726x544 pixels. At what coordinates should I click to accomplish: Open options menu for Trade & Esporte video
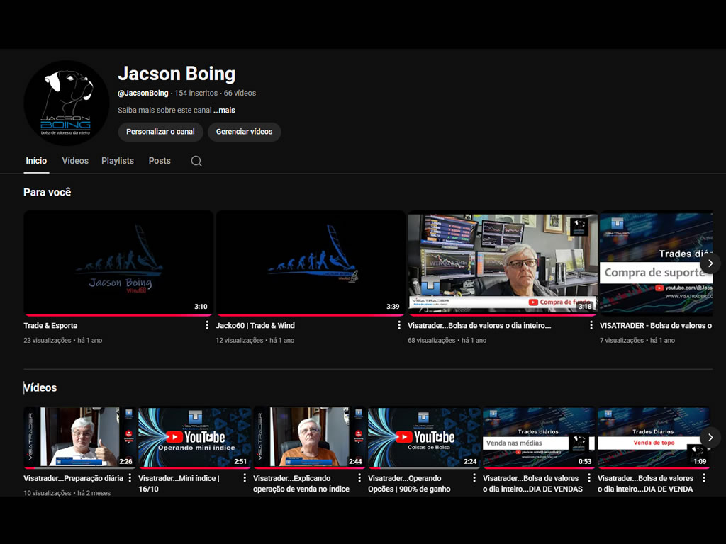[207, 325]
